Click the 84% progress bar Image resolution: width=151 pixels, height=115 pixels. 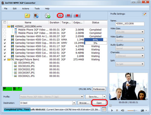(x=95, y=40)
